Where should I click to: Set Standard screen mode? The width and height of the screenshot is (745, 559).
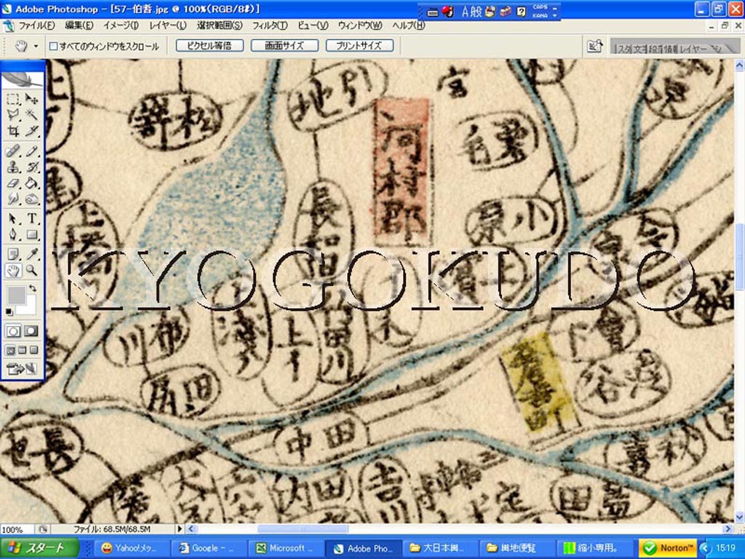[x=10, y=351]
